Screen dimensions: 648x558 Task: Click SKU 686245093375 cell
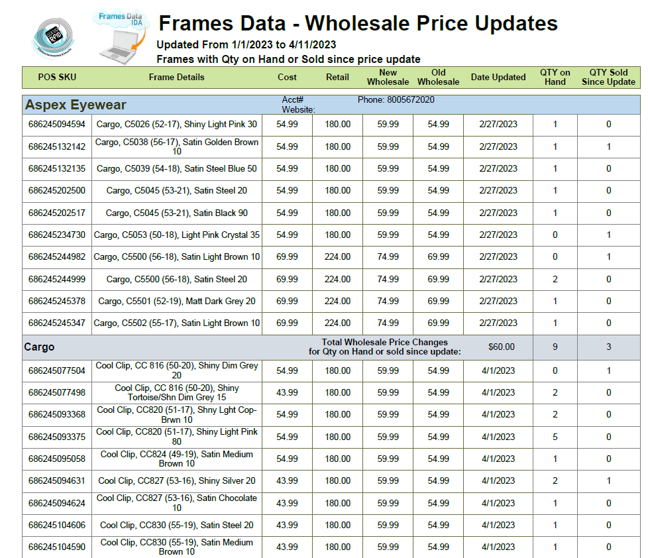[57, 437]
